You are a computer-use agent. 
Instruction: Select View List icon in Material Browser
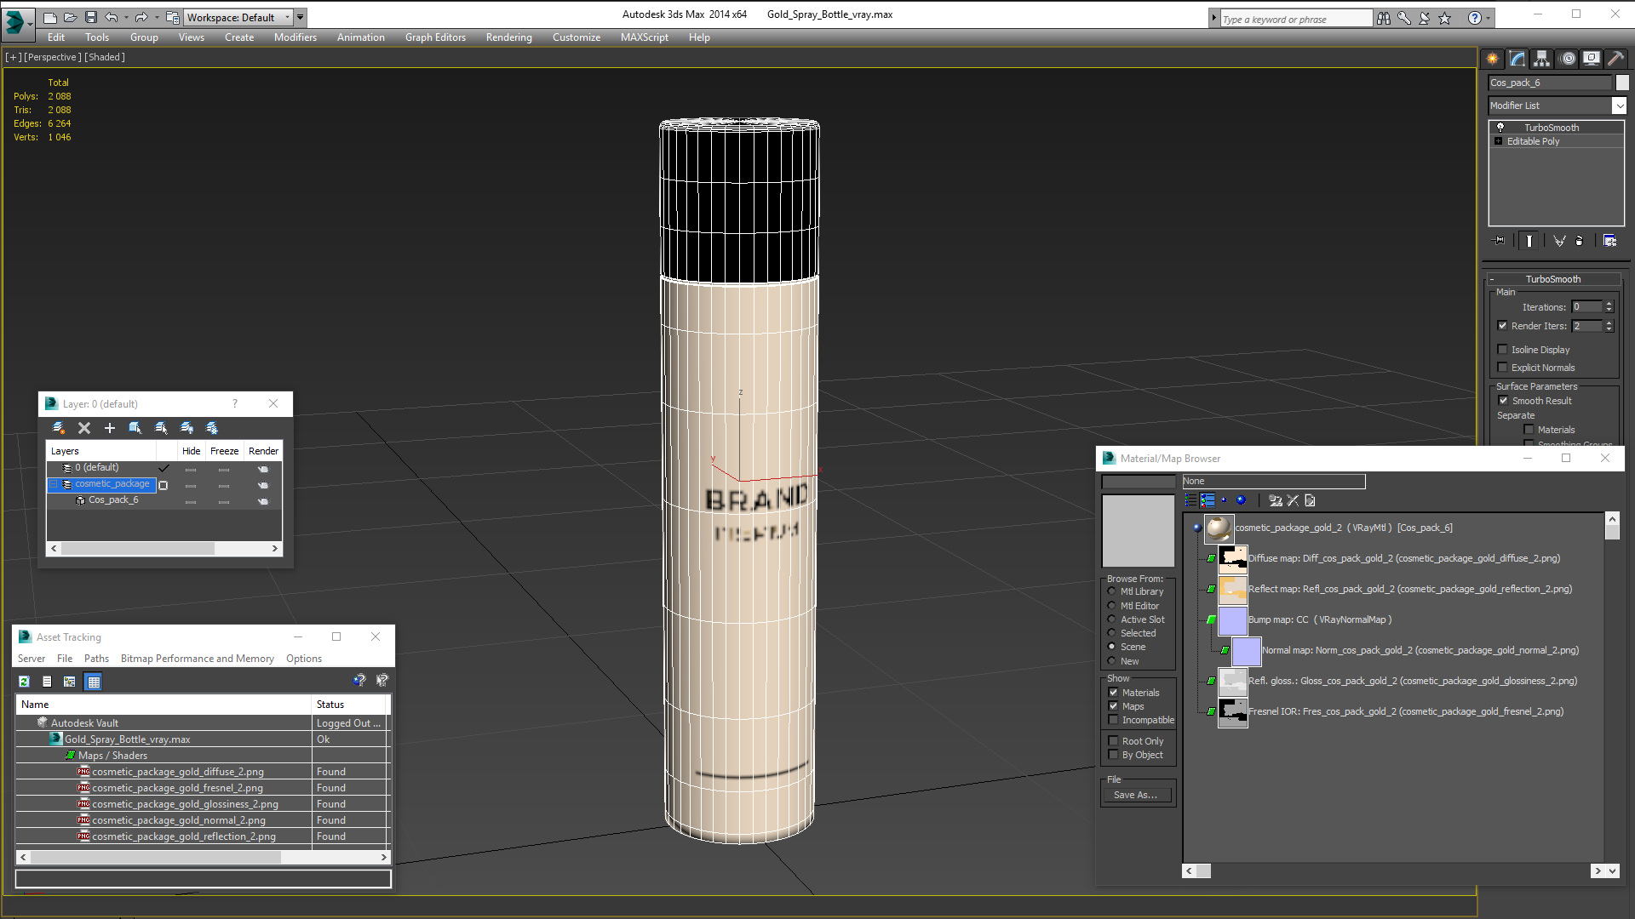(x=1191, y=500)
